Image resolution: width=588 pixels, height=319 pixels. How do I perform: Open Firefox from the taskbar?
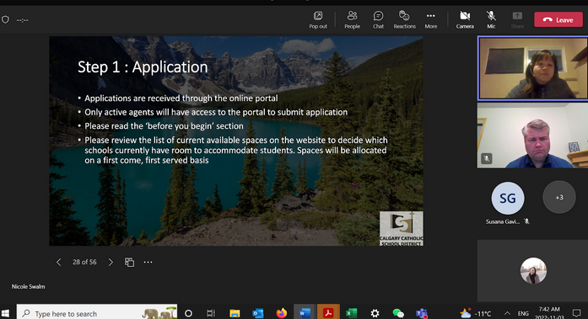tap(281, 313)
